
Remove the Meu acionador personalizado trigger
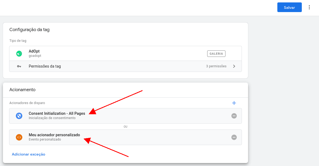point(234,137)
